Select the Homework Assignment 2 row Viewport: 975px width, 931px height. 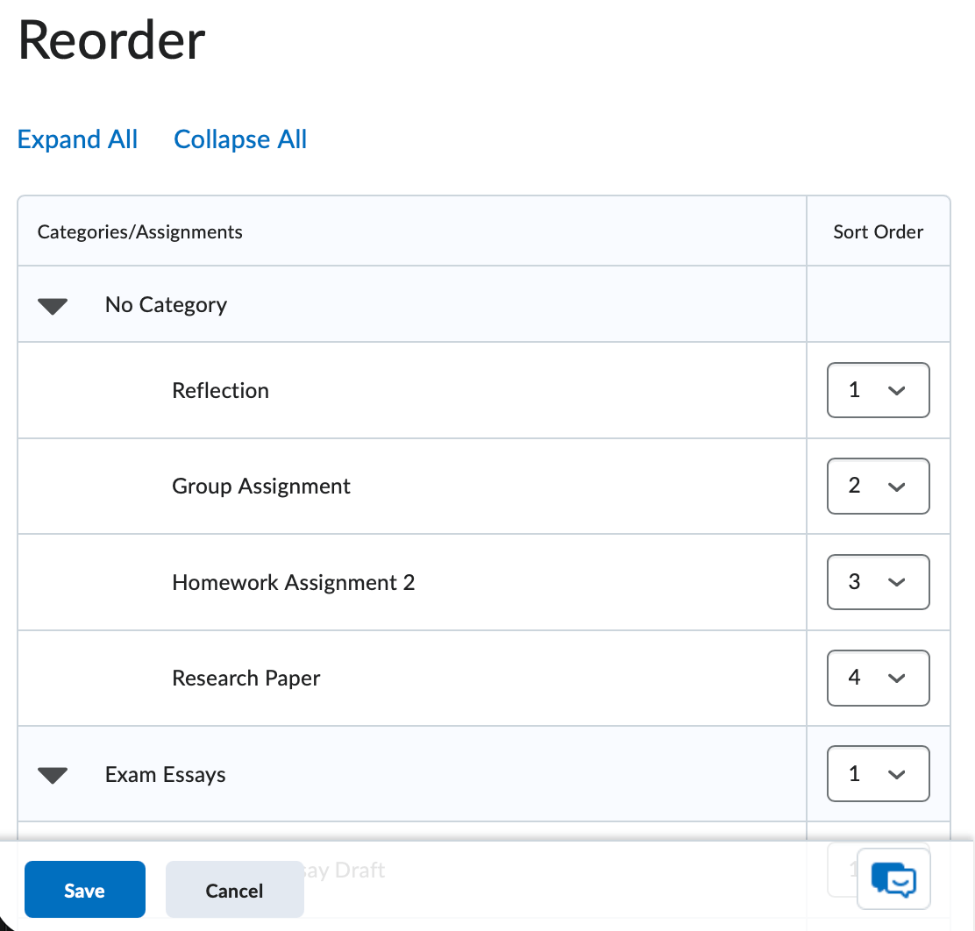click(x=293, y=582)
